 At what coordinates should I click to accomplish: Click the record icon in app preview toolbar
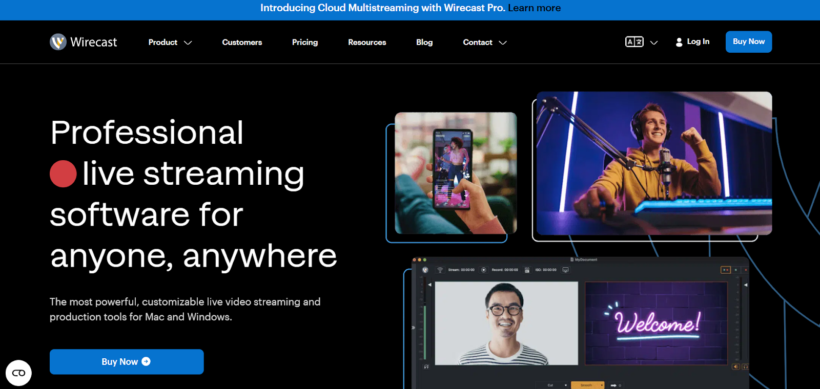tap(483, 270)
